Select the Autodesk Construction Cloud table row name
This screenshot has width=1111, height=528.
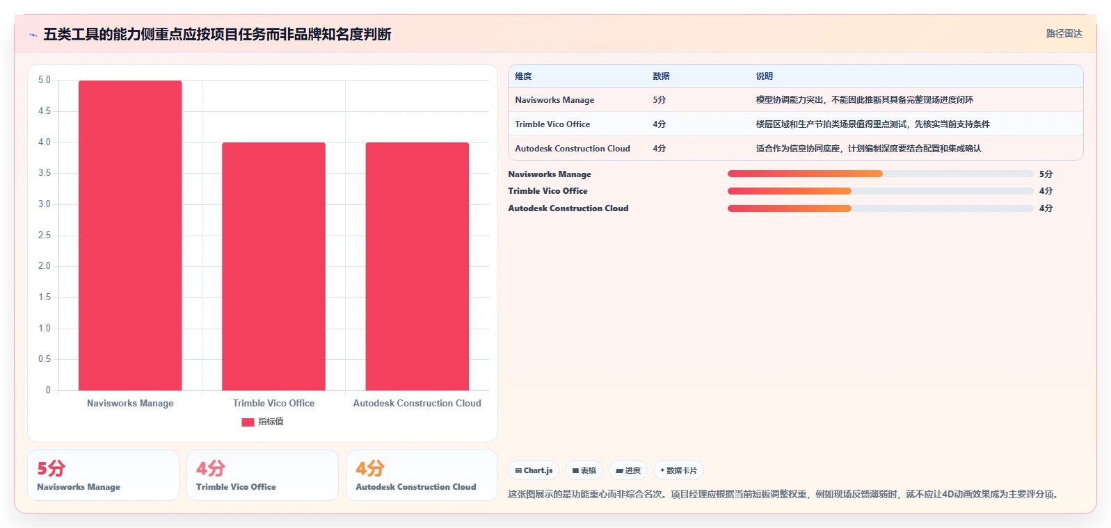573,149
